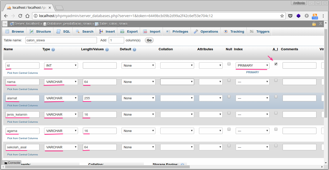The width and height of the screenshot is (329, 170).
Task: Click the padlock icon in breadcrumb bar
Action: (x=314, y=24)
